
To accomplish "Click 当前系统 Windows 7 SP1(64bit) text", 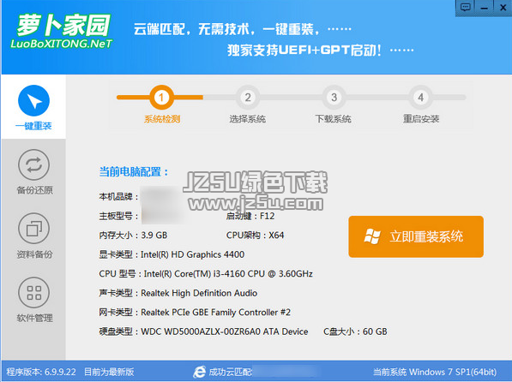I will click(x=435, y=372).
